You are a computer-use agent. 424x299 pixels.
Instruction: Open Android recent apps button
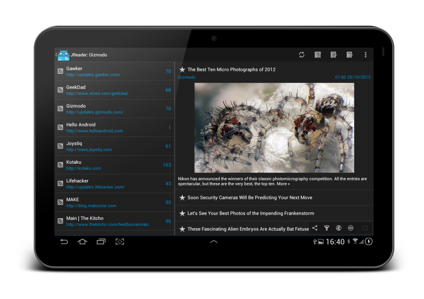[x=101, y=242]
